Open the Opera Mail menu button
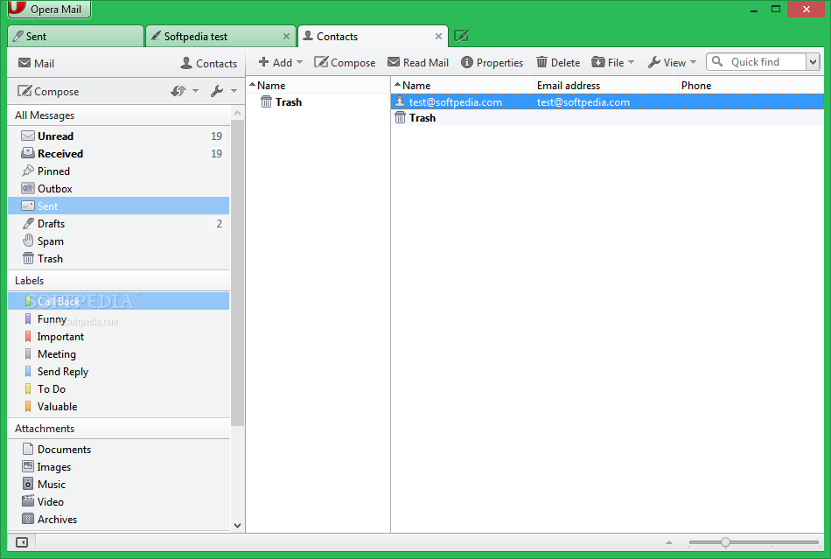The image size is (831, 559). pos(49,9)
